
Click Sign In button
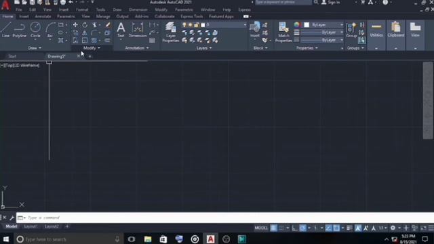[331, 3]
